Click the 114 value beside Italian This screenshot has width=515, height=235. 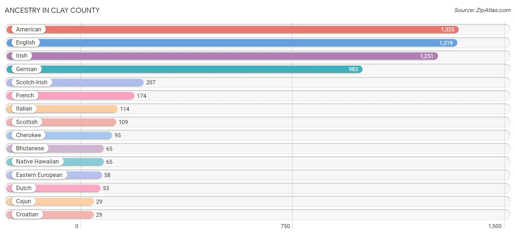pos(125,109)
